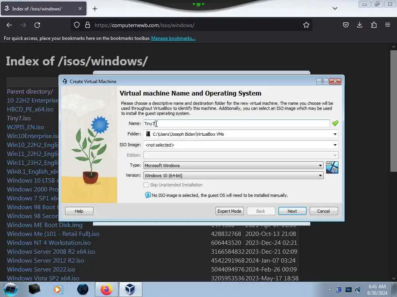
Task: Open Firefox extensions puzzle icon
Action: (374, 25)
